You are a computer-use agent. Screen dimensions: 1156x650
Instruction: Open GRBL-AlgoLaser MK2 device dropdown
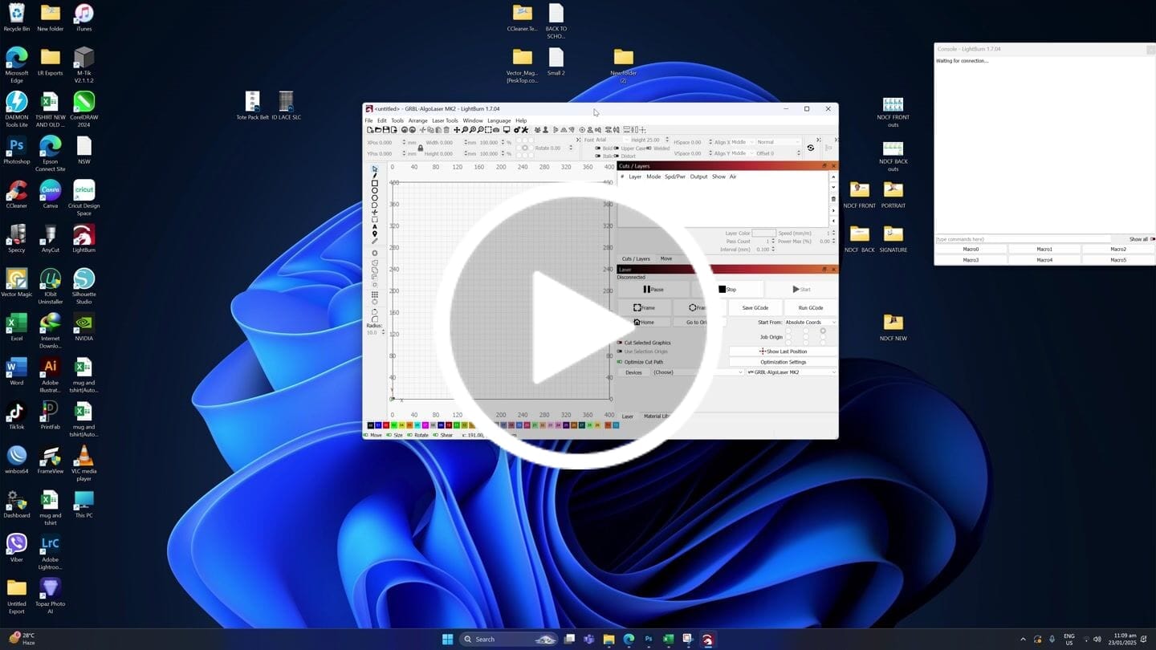[792, 372]
